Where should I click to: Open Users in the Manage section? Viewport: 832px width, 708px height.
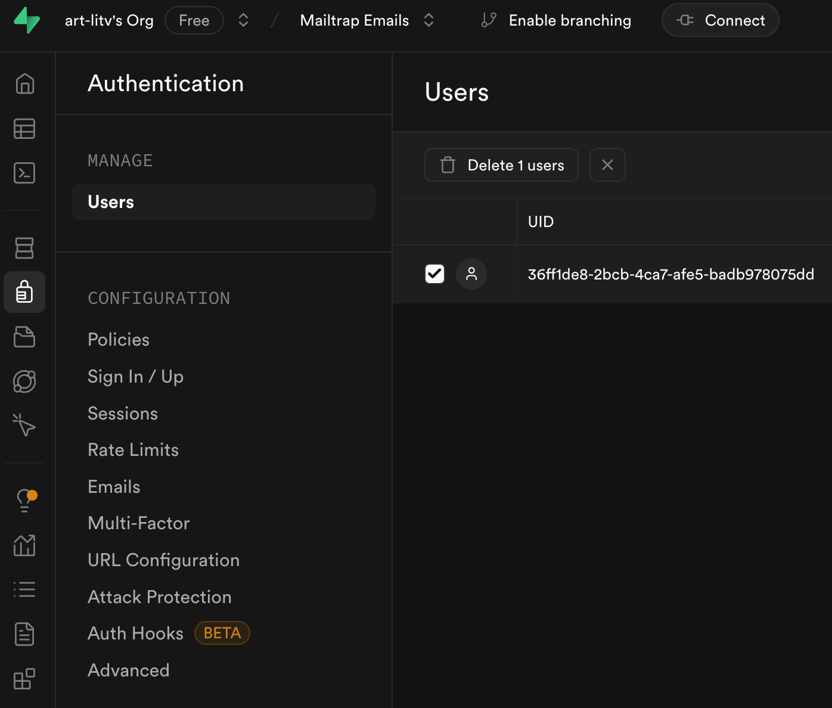223,202
